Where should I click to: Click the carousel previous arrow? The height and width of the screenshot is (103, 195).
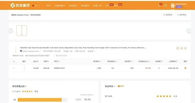(x=11, y=31)
